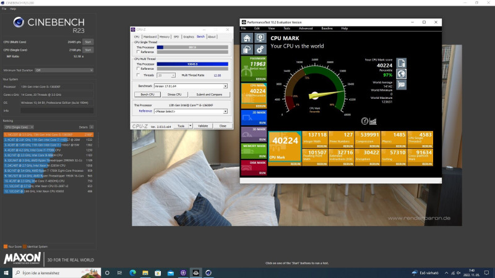Open File Explorer from the taskbar
The height and width of the screenshot is (278, 495).
(145, 272)
